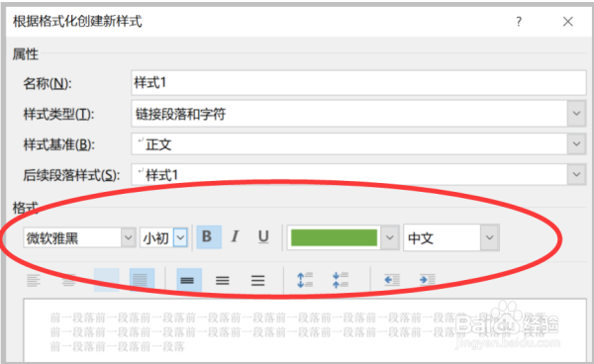Select center alignment icon
594x364 pixels.
(x=68, y=281)
